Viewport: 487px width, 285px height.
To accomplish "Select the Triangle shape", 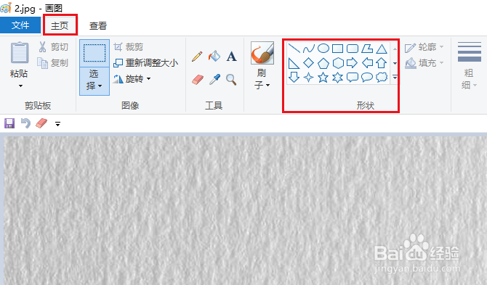I will [382, 49].
